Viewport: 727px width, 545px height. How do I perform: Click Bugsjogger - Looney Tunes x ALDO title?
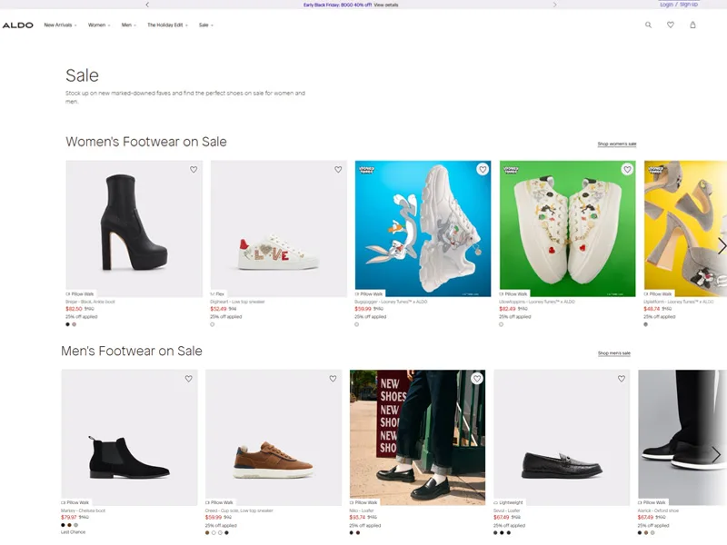(x=391, y=302)
